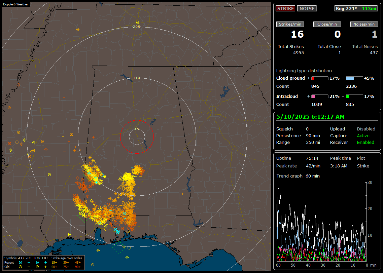Click the Peak rate value 42/min
The width and height of the screenshot is (383, 273).
(313, 166)
